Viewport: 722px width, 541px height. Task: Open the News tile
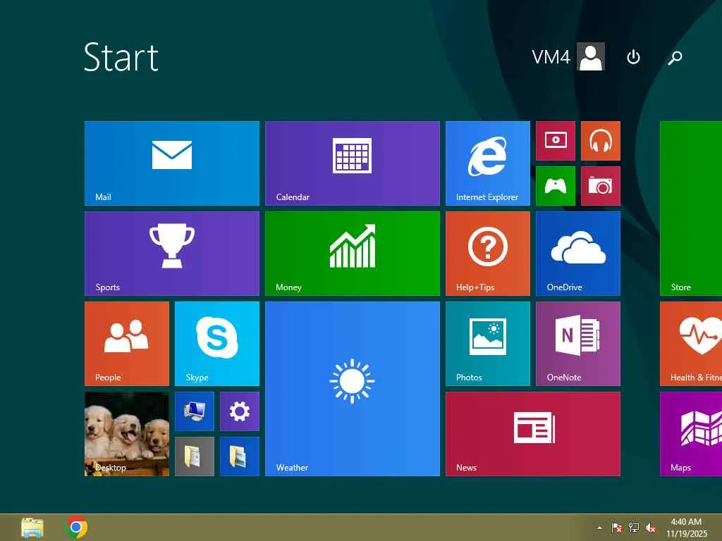[533, 434]
